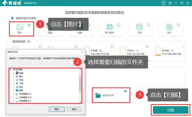Check the 电子邮件 type checkbox
Viewport: 192px width, 117px height.
coord(119,25)
